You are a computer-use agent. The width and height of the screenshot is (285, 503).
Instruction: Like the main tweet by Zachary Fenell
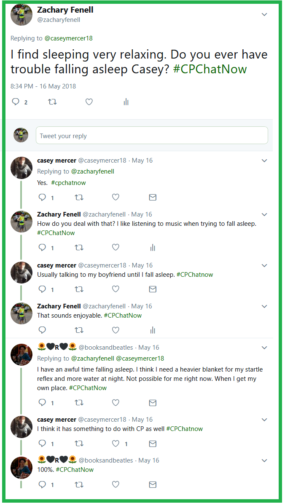tap(89, 102)
